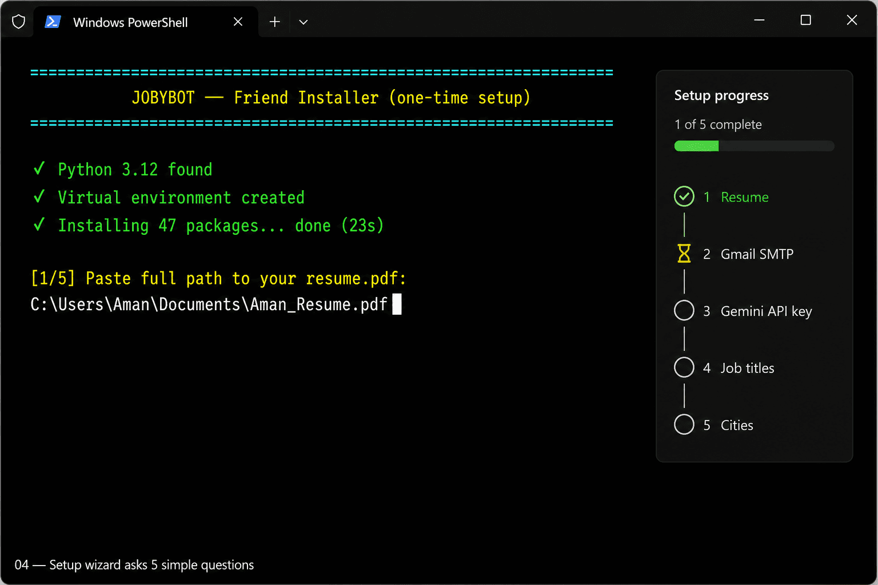Image resolution: width=878 pixels, height=585 pixels.
Task: Click the PowerShell icon on the tab
Action: [x=53, y=22]
